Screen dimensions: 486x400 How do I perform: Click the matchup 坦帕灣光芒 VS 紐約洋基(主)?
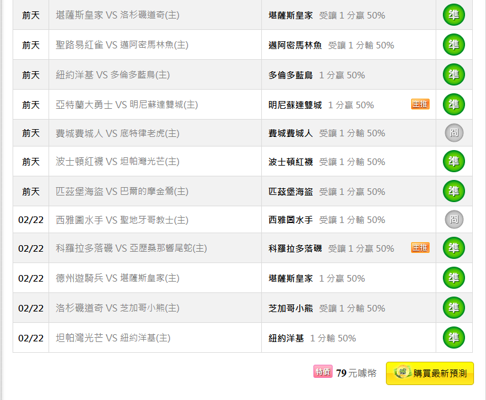pyautogui.click(x=113, y=337)
